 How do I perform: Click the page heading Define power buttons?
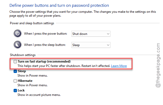coord(59,5)
